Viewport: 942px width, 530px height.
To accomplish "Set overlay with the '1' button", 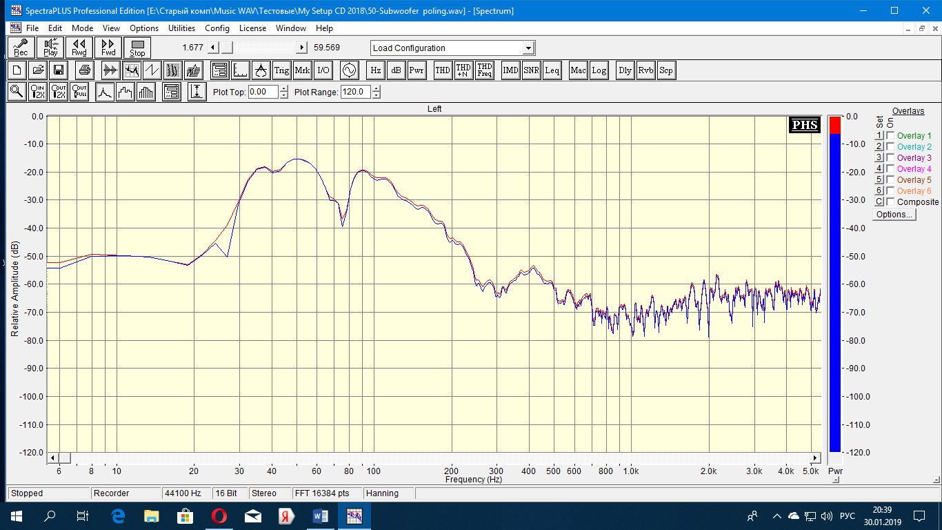I will pos(879,136).
